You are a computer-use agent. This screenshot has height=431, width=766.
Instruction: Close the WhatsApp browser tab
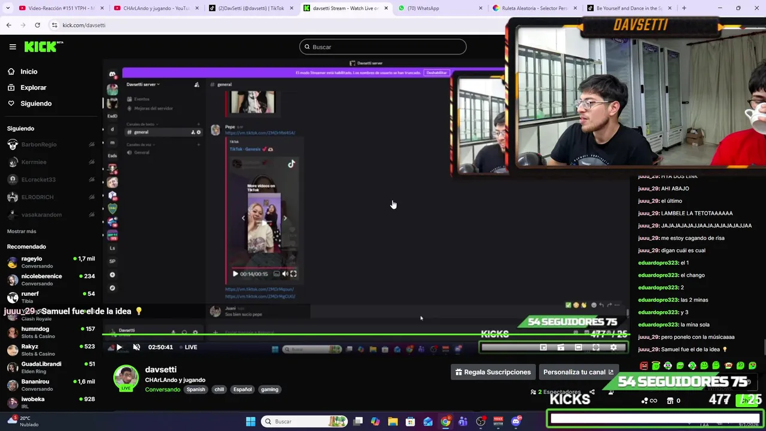[x=481, y=8]
